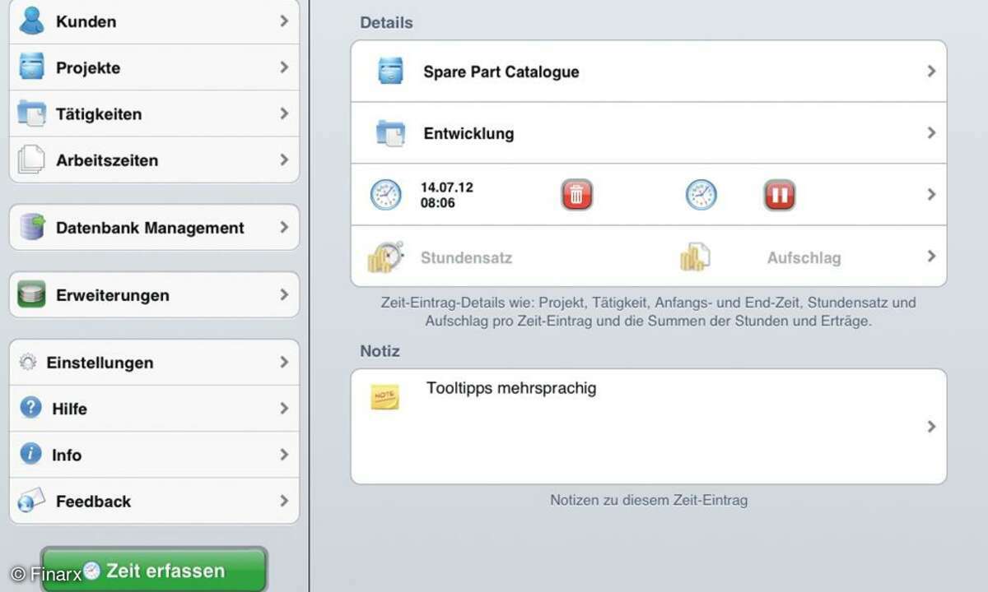Click the Entwicklung folder icon
The image size is (988, 592).
tap(390, 132)
